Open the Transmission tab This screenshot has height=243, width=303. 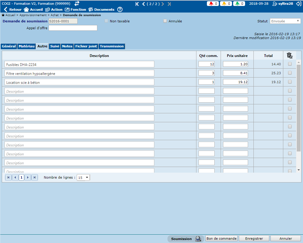[112, 46]
